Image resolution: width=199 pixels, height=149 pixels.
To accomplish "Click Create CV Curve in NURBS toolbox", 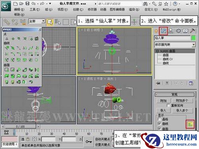I will pyautogui.click(x=7, y=48).
